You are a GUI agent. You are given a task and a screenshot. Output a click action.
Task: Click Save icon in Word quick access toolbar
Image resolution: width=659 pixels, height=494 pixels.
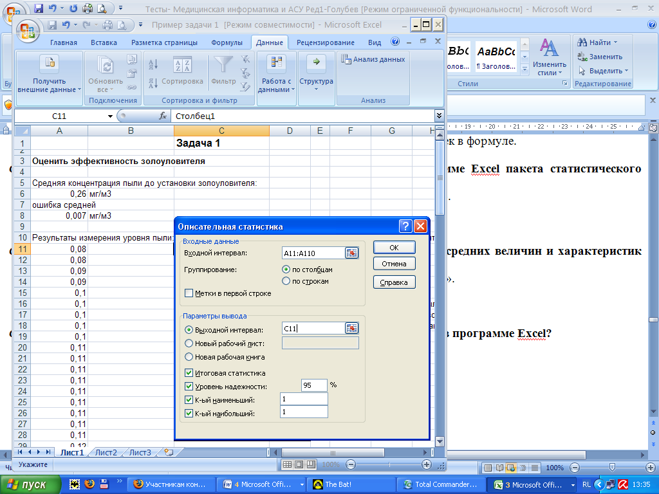39,8
